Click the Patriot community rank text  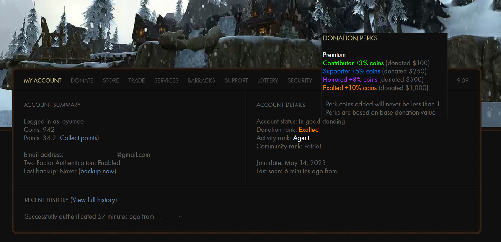(312, 147)
